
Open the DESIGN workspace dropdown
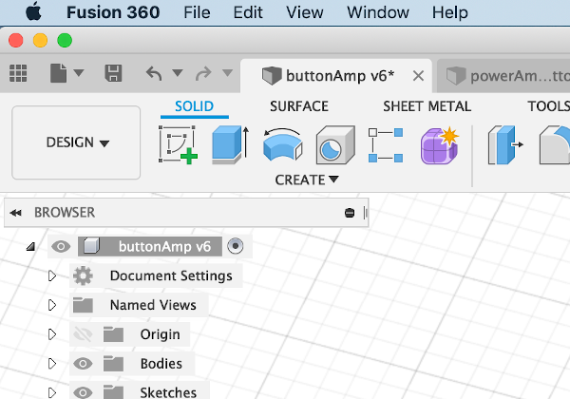[77, 142]
